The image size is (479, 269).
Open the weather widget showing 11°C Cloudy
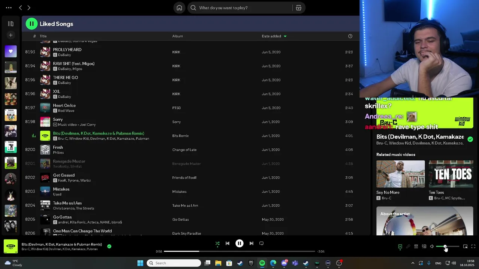click(x=13, y=263)
